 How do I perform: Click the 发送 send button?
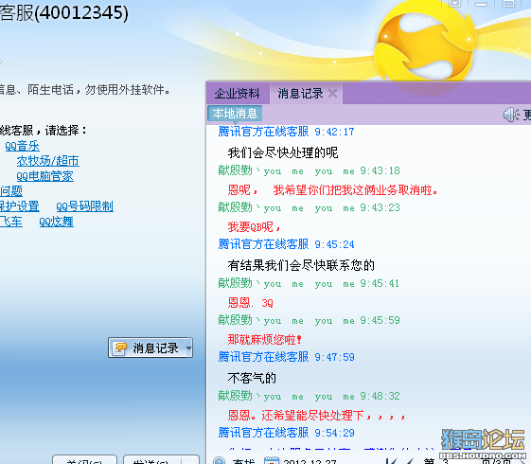point(153,460)
